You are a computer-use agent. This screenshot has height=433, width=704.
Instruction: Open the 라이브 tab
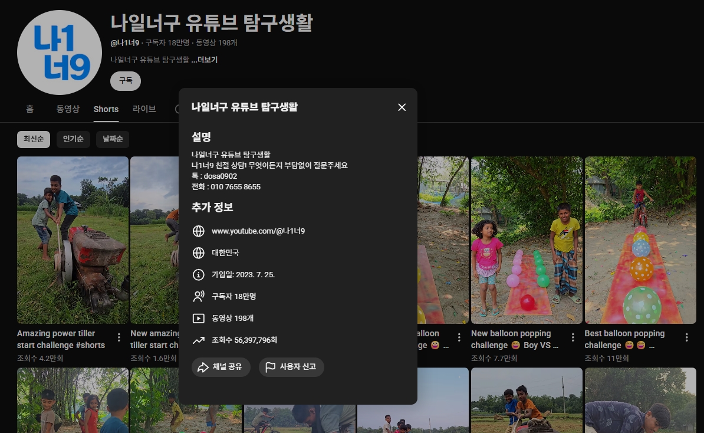pyautogui.click(x=144, y=109)
